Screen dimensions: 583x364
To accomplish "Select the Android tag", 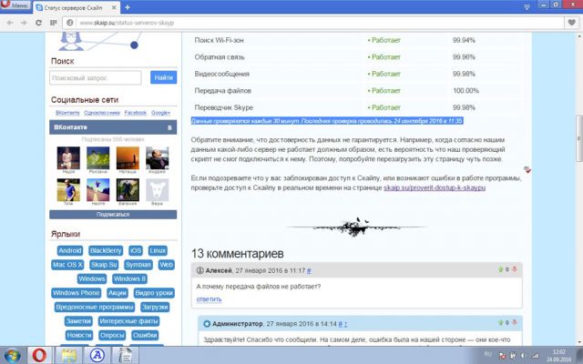I will coord(70,251).
